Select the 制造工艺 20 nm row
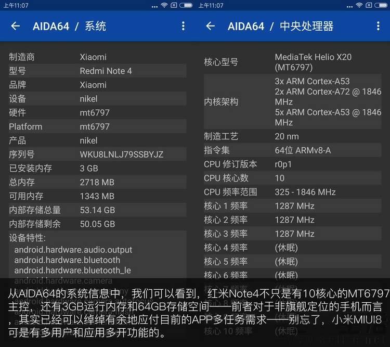Image resolution: width=390 pixels, height=347 pixels. click(292, 136)
